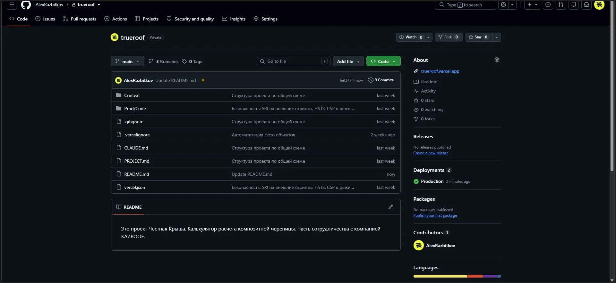Expand the Add file dropdown

pos(348,61)
